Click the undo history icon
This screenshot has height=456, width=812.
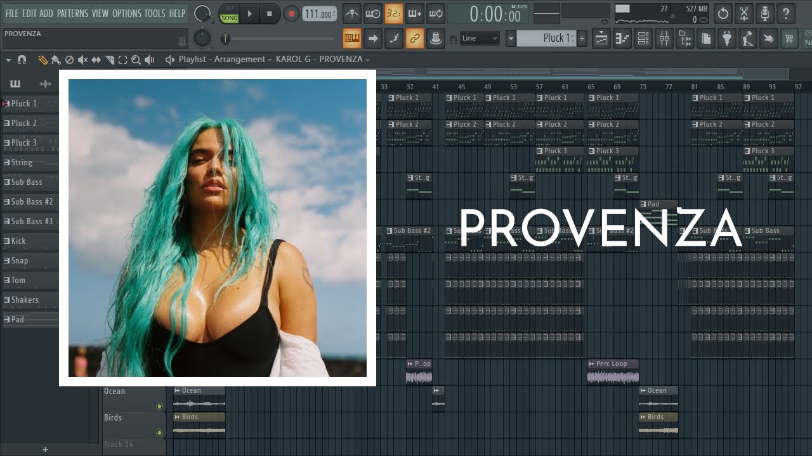[723, 13]
